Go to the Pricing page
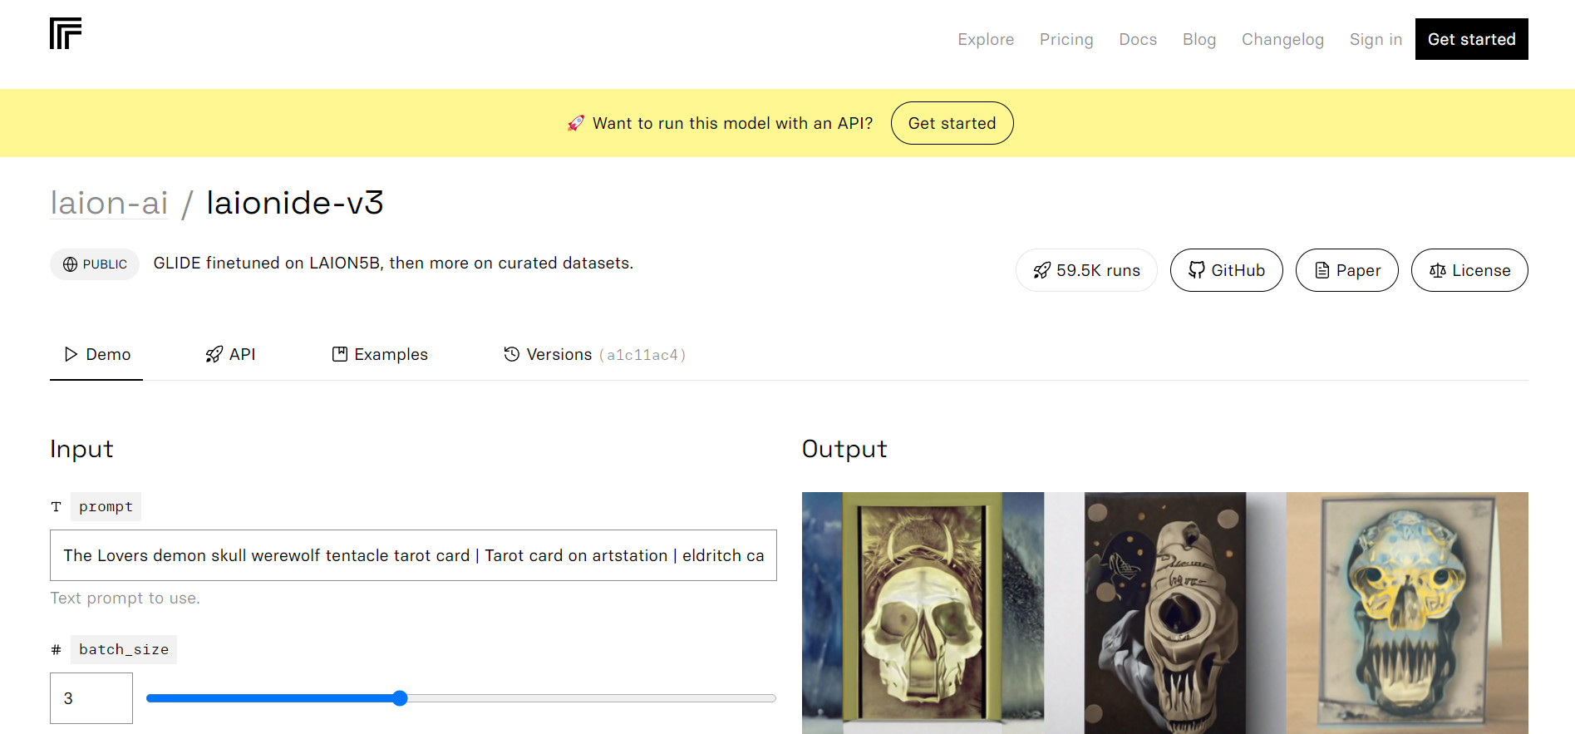Image resolution: width=1575 pixels, height=734 pixels. coord(1066,39)
